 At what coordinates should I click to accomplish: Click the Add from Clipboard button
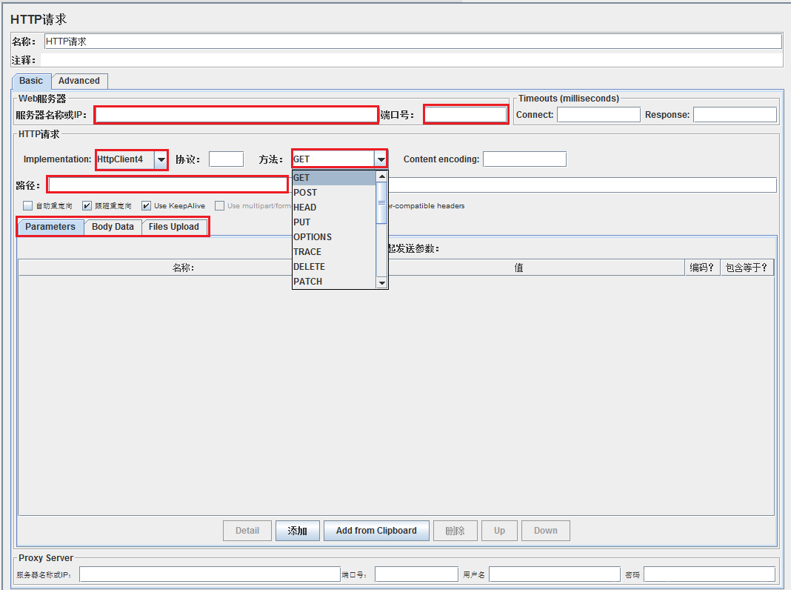coord(376,531)
